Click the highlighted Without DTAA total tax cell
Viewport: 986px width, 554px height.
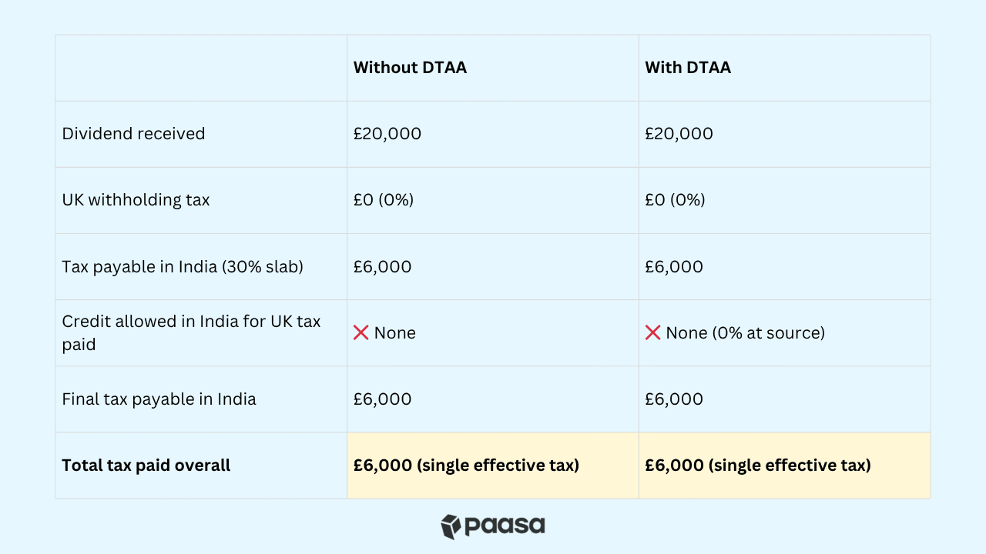[493, 466]
